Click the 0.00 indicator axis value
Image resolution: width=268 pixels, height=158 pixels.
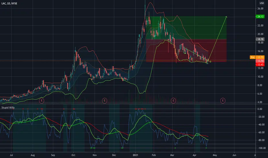(260, 109)
